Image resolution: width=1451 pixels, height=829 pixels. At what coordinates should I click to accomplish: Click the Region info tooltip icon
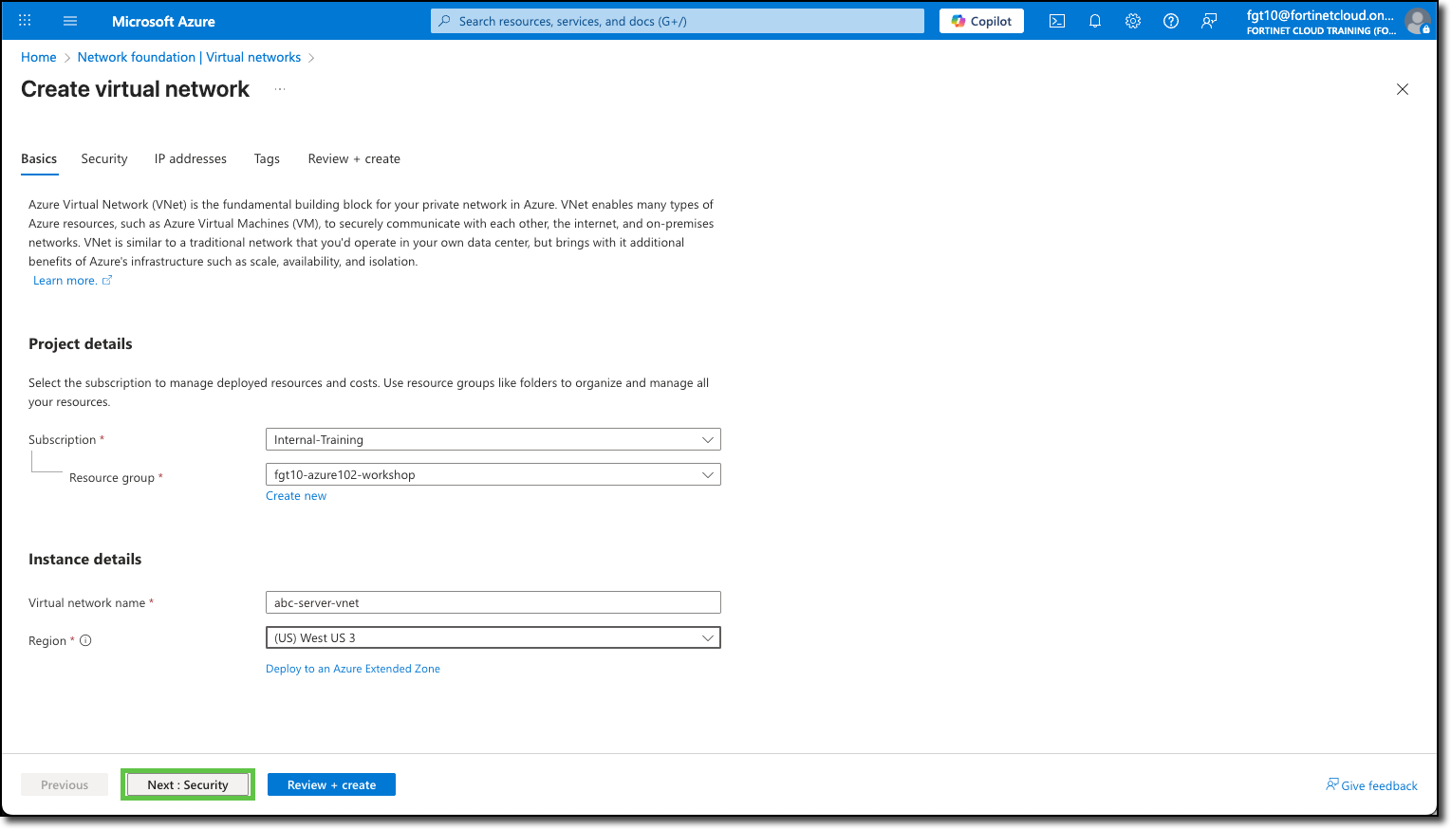pyautogui.click(x=85, y=640)
